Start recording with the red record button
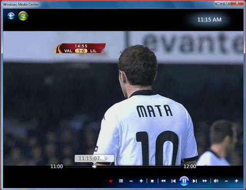 pyautogui.click(x=111, y=181)
